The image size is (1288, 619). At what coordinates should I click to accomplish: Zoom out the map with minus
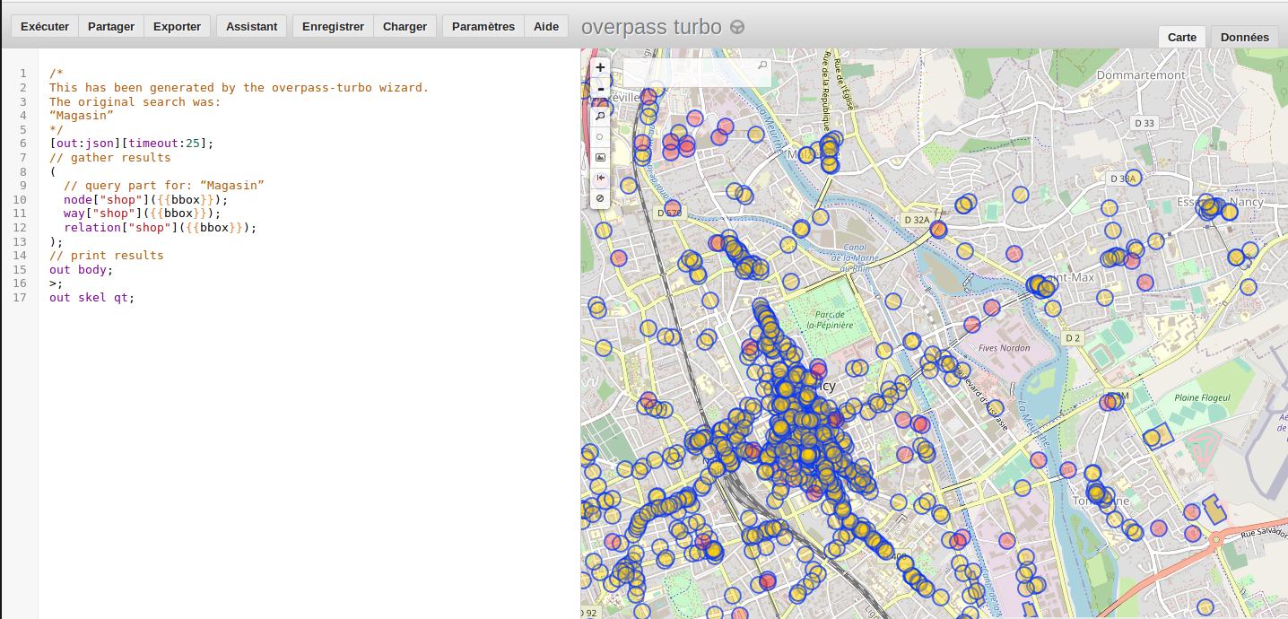(600, 89)
